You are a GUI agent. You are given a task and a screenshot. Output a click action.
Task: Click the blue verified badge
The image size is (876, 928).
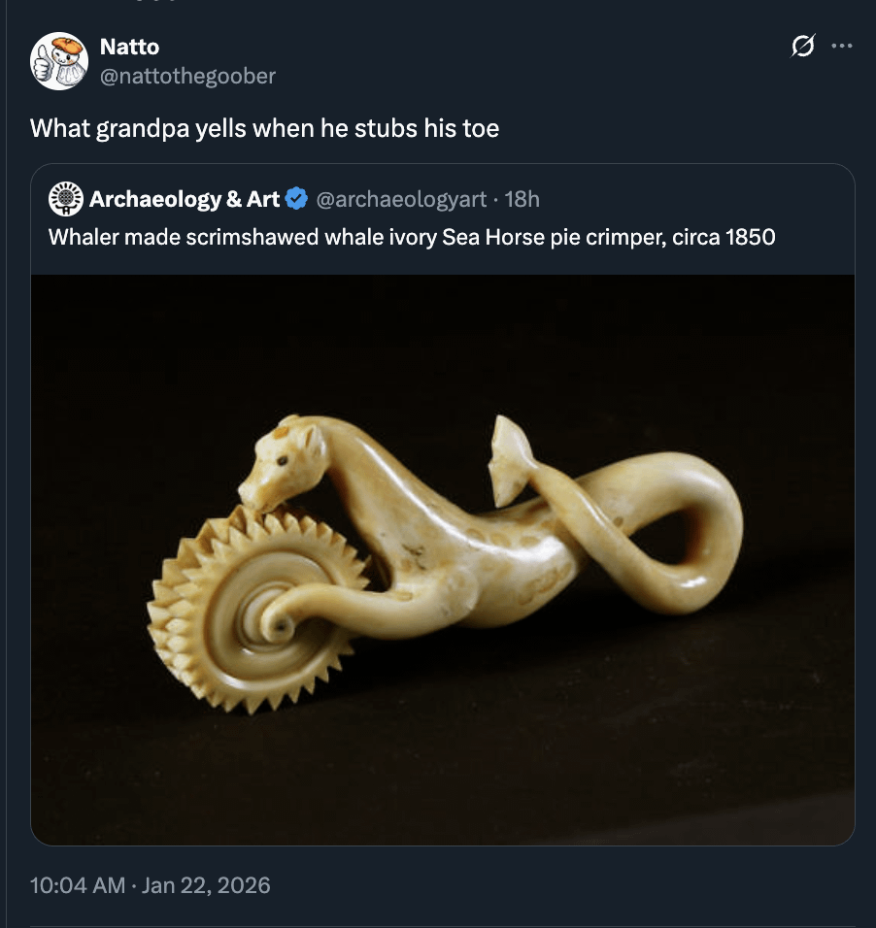[297, 199]
